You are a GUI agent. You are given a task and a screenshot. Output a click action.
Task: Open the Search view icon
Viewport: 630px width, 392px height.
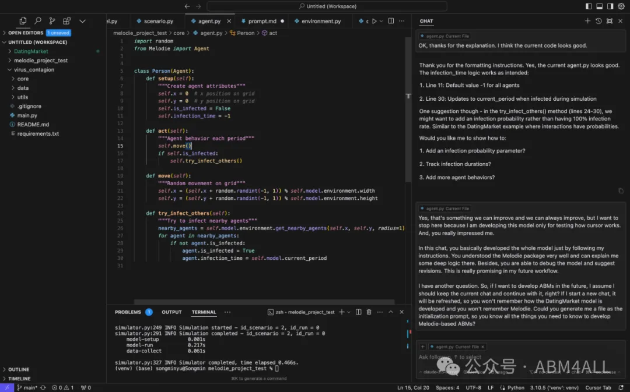pyautogui.click(x=38, y=20)
